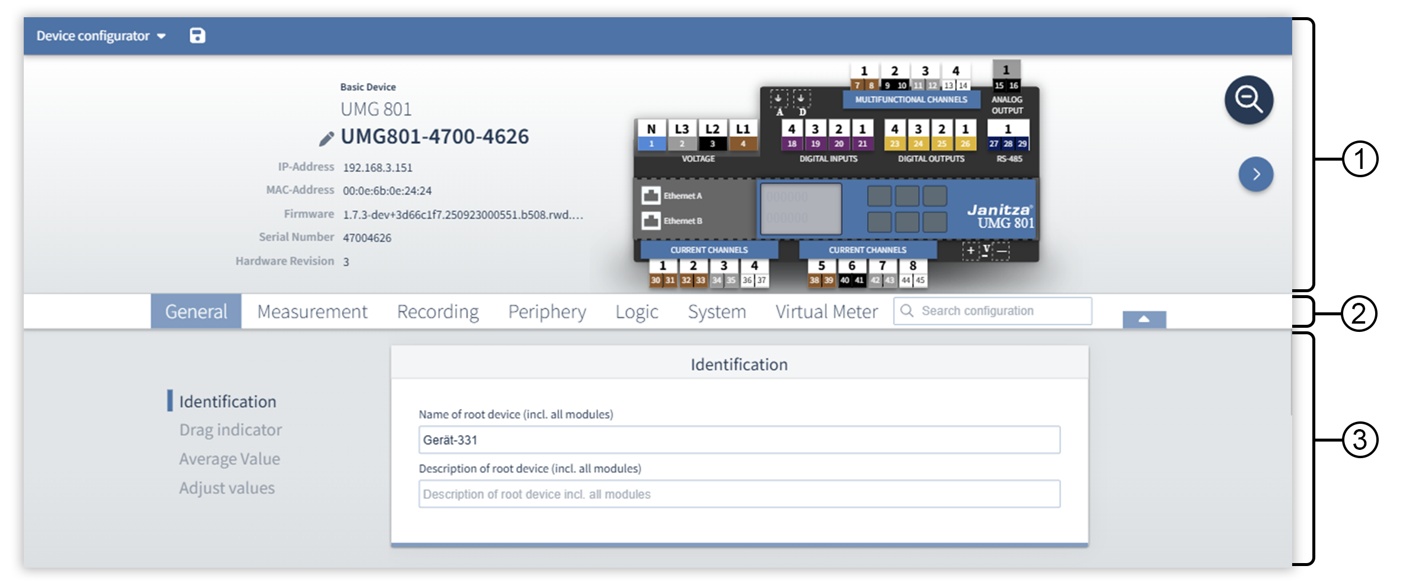
Task: Click the search magnifier icon
Action: pyautogui.click(x=907, y=311)
